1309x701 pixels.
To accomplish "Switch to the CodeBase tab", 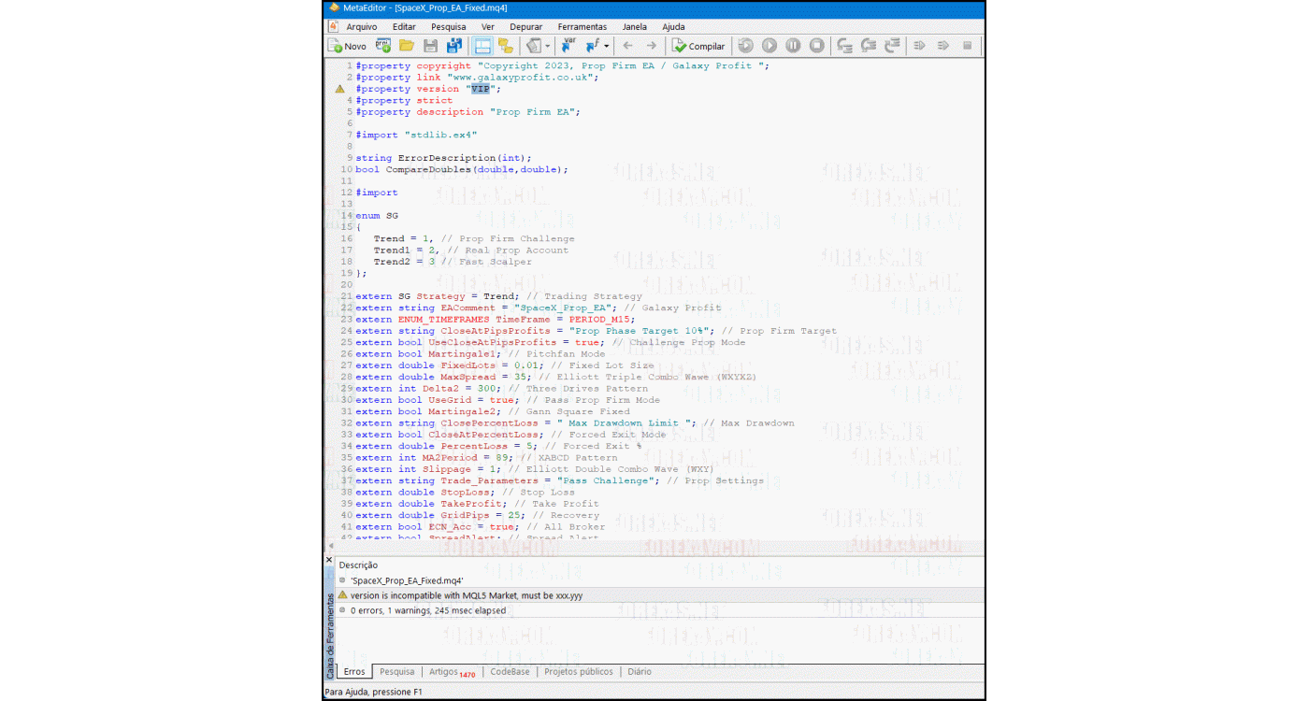I will coord(510,671).
